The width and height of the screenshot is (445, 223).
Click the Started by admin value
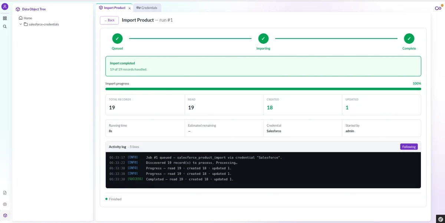coord(350,131)
